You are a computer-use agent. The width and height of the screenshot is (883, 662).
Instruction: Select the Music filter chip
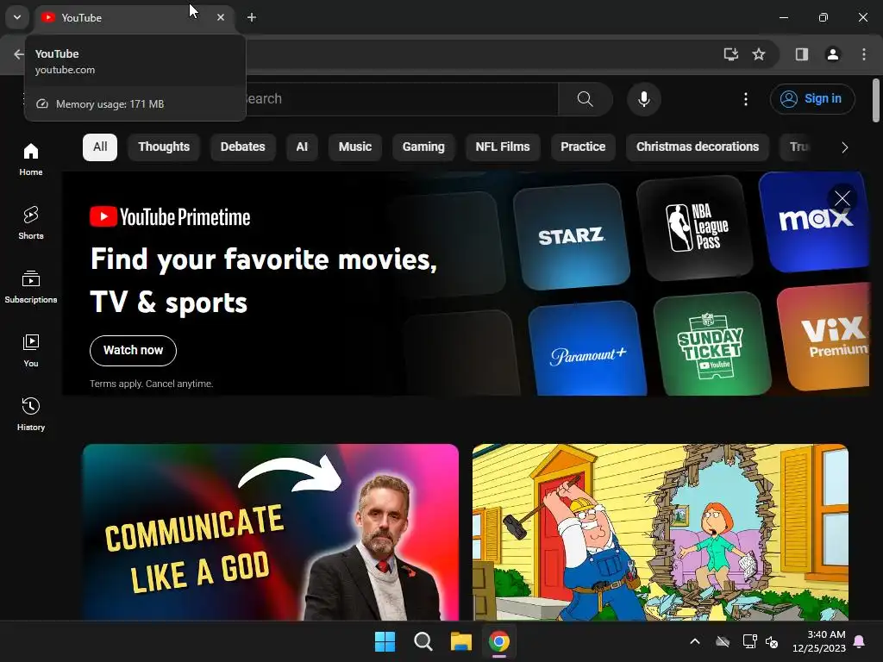(354, 147)
